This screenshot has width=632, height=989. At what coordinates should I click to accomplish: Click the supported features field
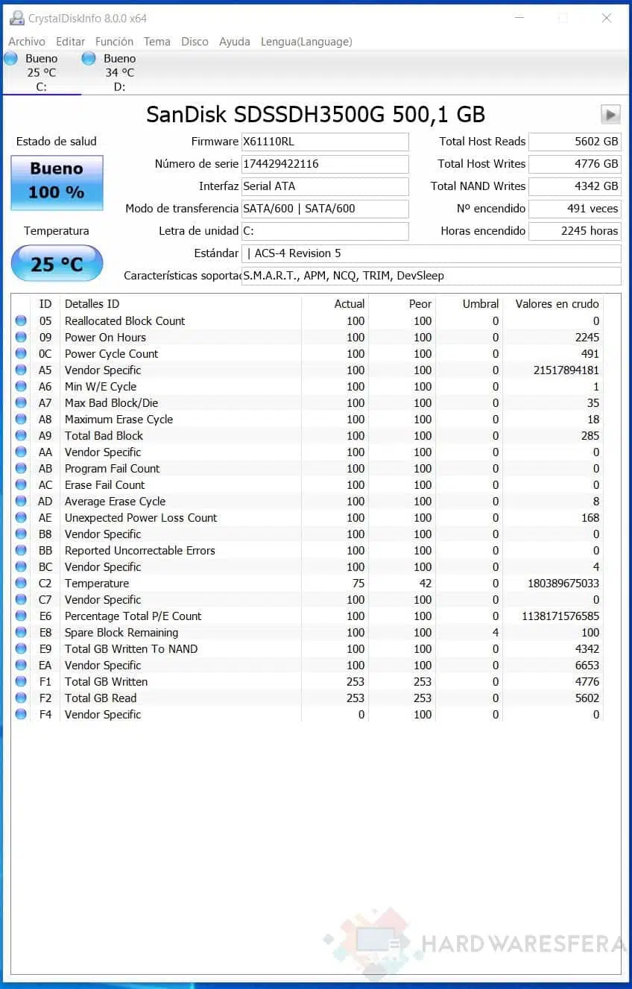(431, 276)
